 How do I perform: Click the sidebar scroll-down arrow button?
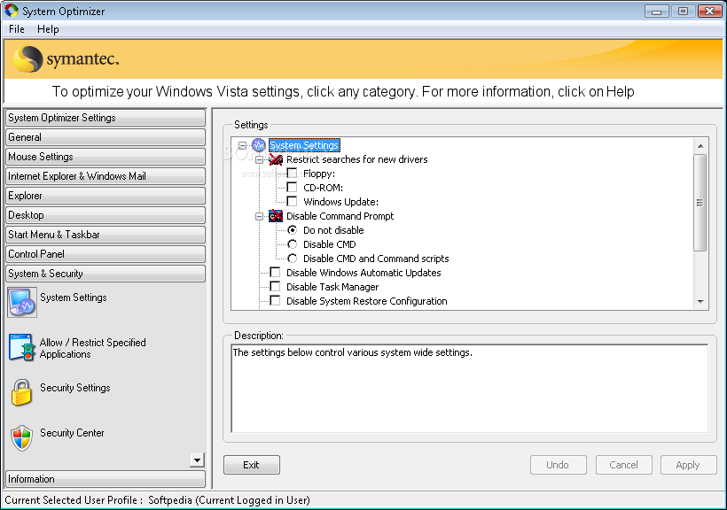click(197, 460)
